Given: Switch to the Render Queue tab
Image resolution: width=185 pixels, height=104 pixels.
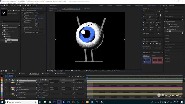Looking at the screenshot, I should pyautogui.click(x=10, y=73).
